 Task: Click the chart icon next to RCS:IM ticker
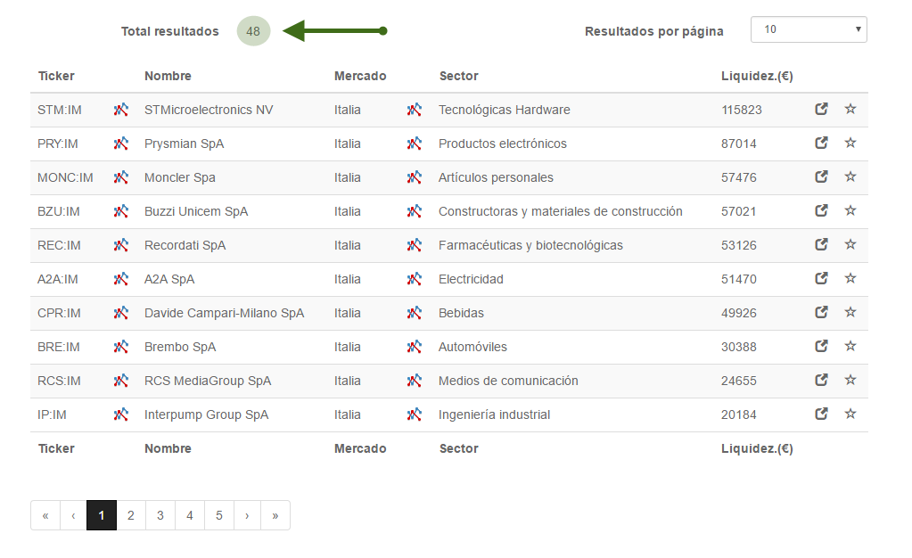point(121,381)
